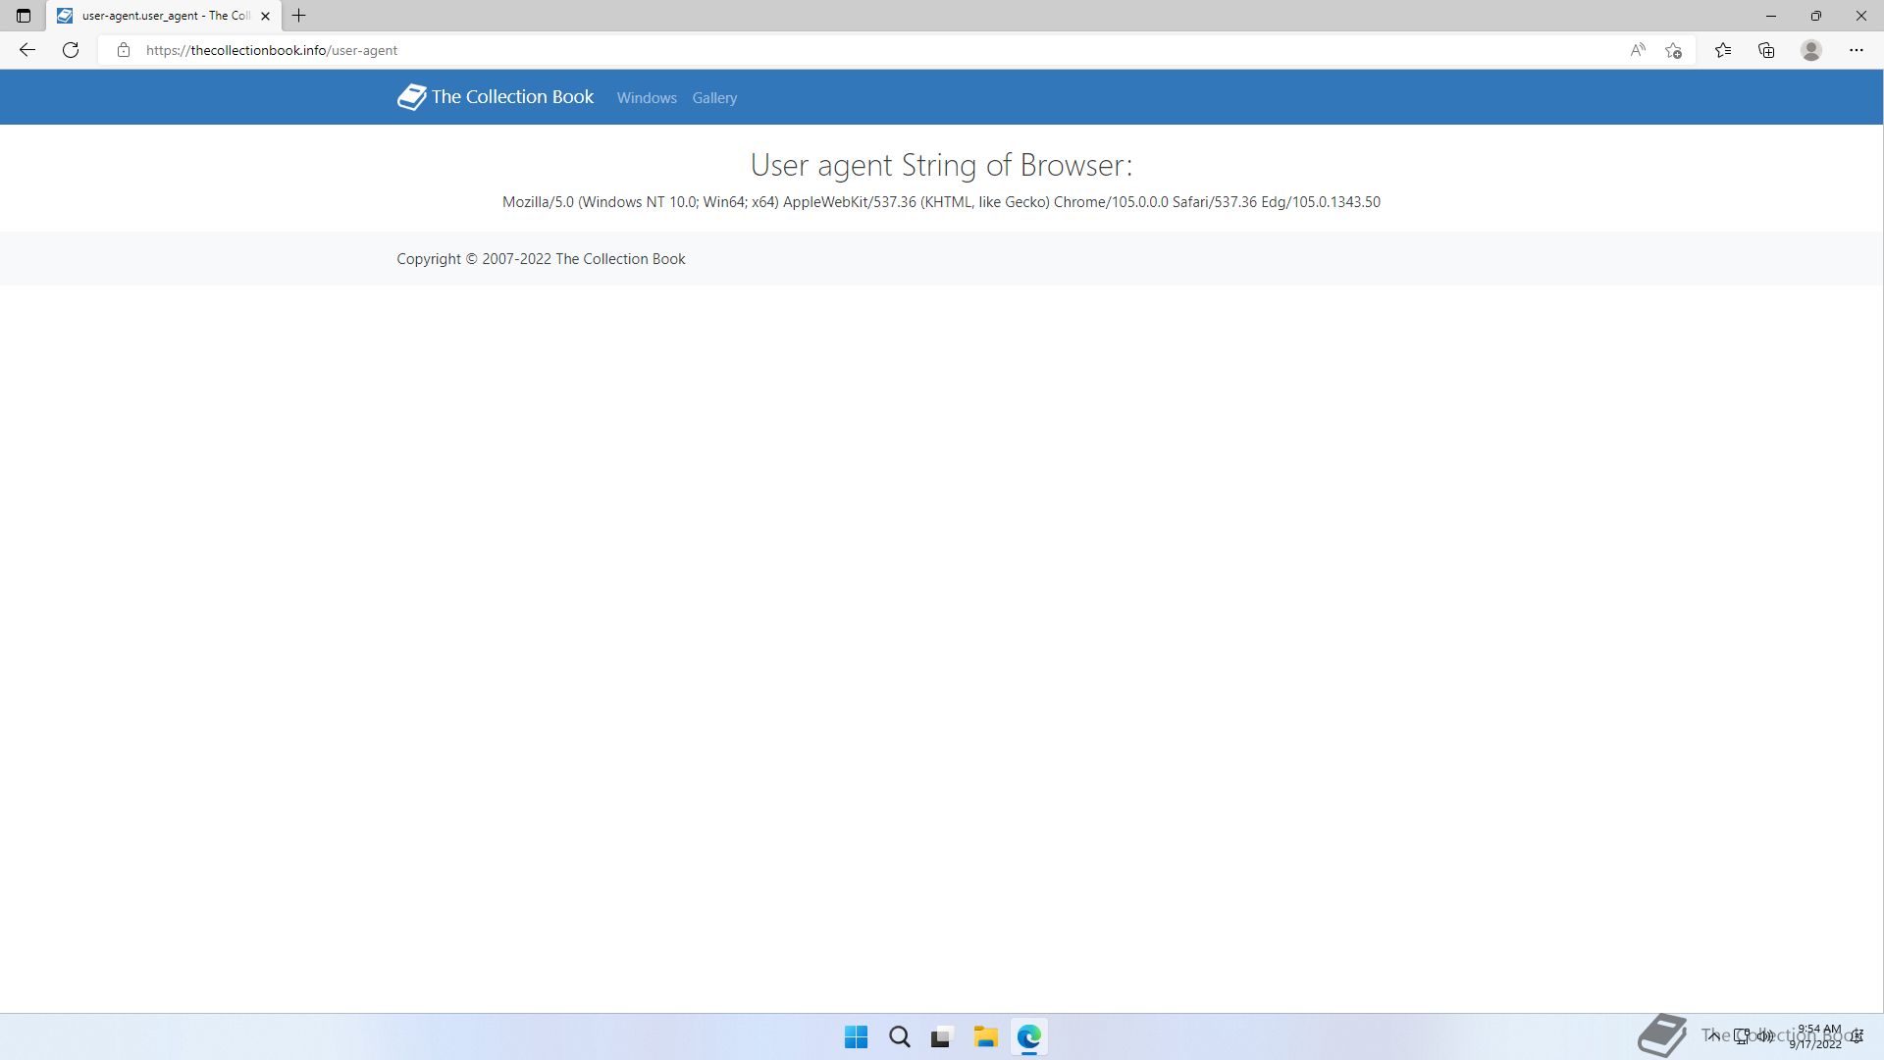Close the user-agent tab
The width and height of the screenshot is (1884, 1060).
point(265,16)
